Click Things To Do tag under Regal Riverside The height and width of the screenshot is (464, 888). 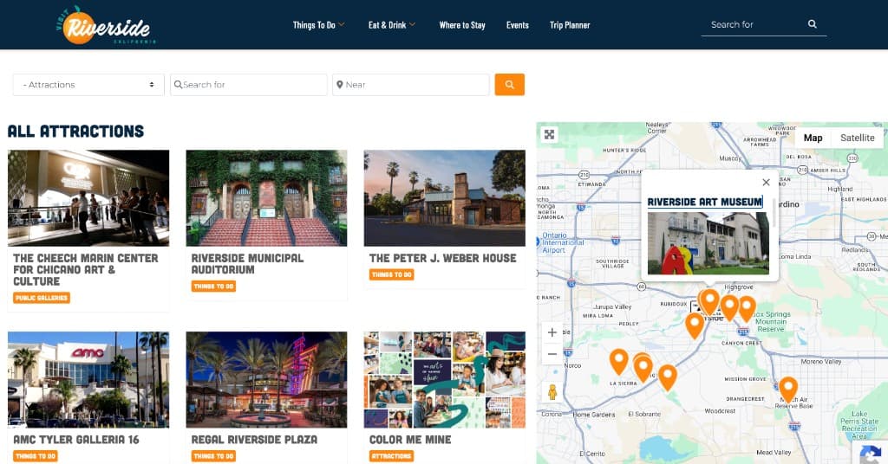coord(213,456)
